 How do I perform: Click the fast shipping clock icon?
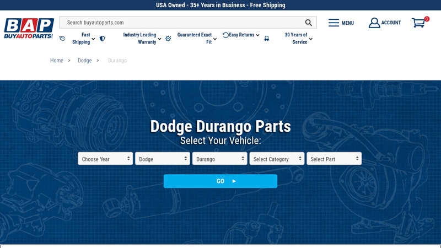(62, 39)
